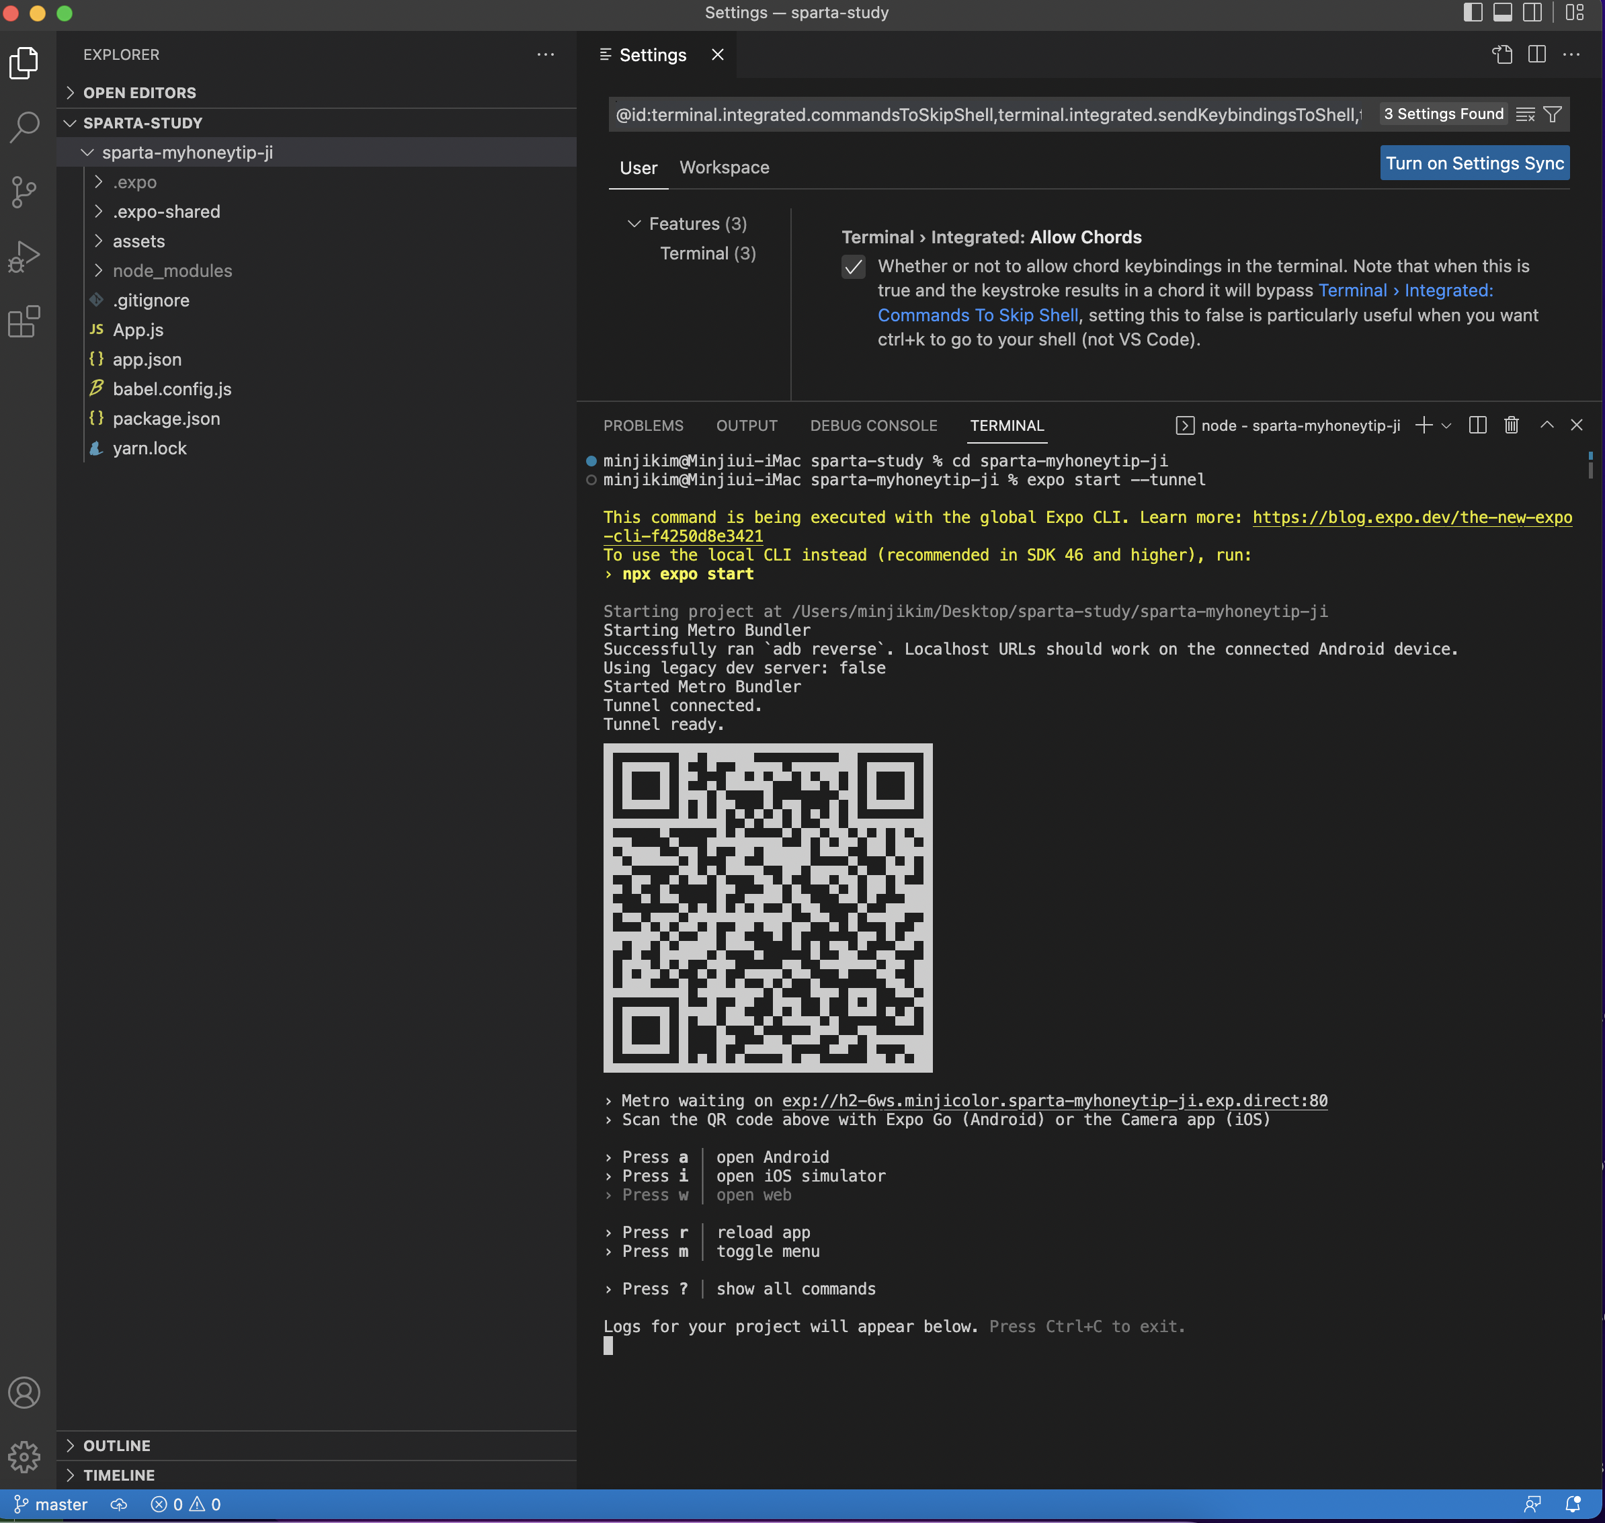Open the Accounts menu icon
The width and height of the screenshot is (1605, 1523).
(x=24, y=1393)
